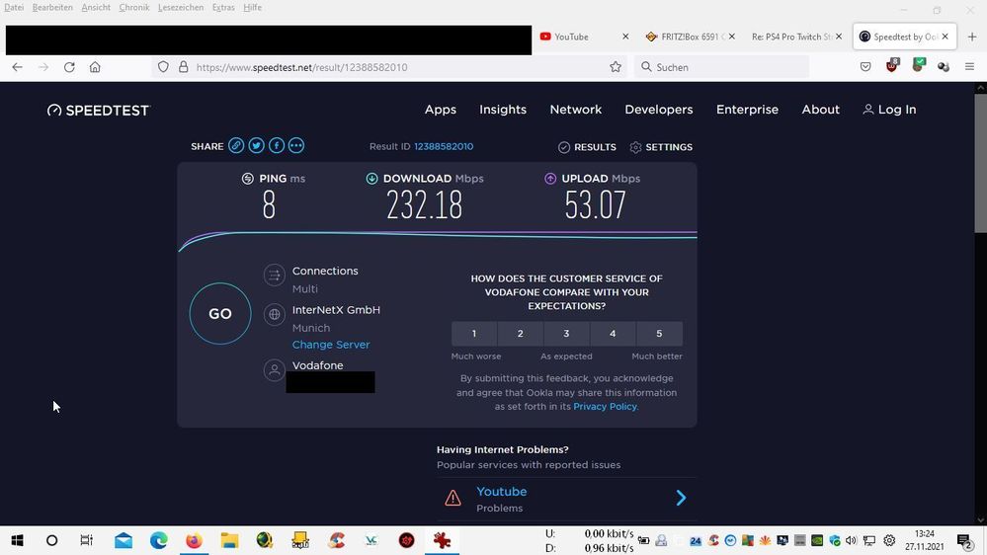Viewport: 987px width, 555px height.
Task: Click Log In
Action: pos(889,110)
